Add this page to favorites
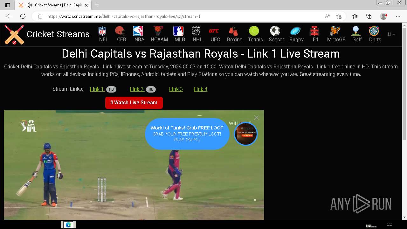 [339, 16]
